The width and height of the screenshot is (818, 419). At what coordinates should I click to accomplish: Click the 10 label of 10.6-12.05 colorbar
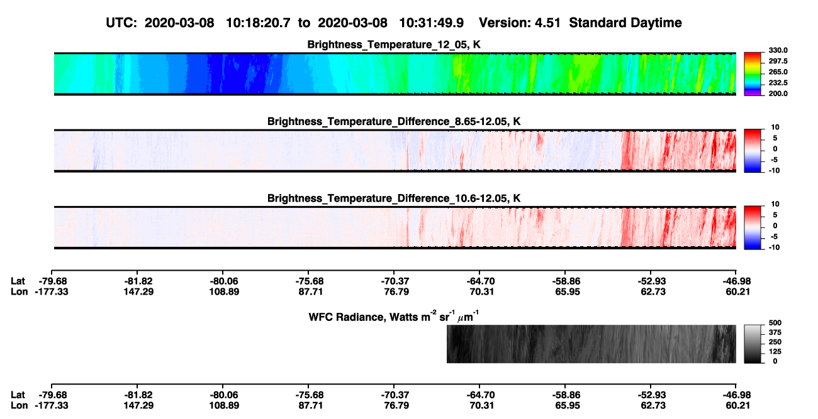click(x=776, y=204)
